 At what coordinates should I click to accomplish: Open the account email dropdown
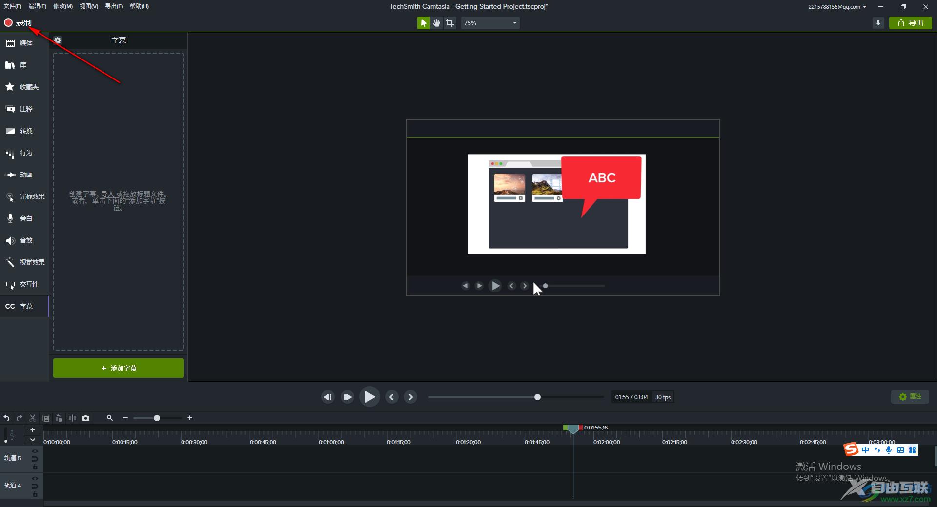[837, 7]
